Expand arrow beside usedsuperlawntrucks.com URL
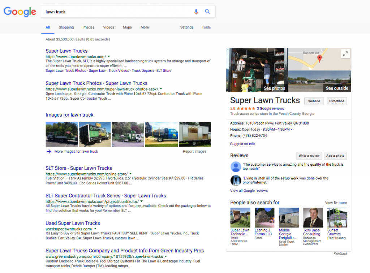The height and width of the screenshot is (273, 370). pyautogui.click(x=95, y=229)
